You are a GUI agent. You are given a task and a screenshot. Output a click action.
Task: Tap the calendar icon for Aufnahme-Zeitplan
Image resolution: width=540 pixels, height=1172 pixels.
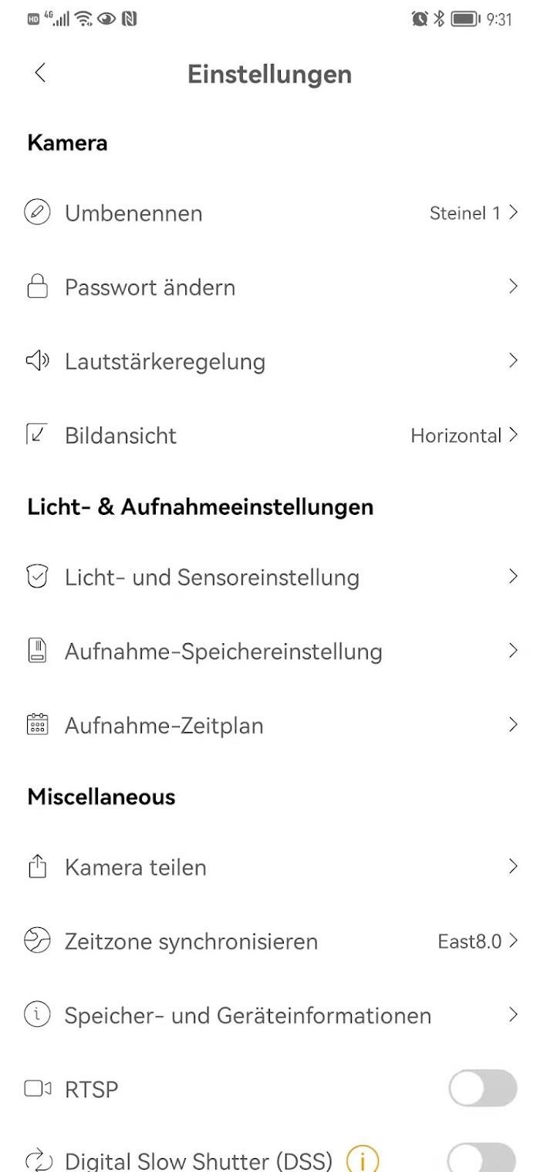point(37,724)
